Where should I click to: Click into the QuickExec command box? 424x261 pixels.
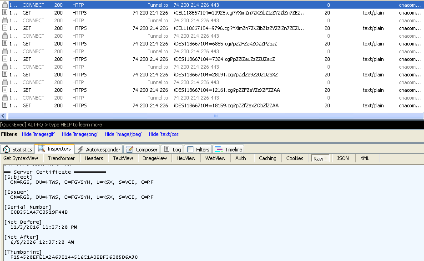(227, 125)
